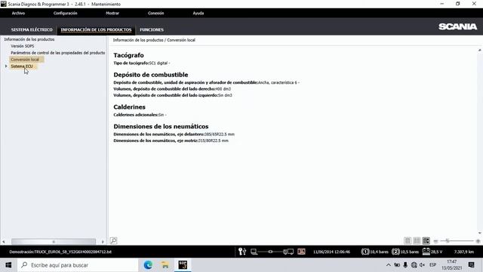Select the single-column view layout icon
Image resolution: width=483 pixels, height=272 pixels.
tap(408, 241)
